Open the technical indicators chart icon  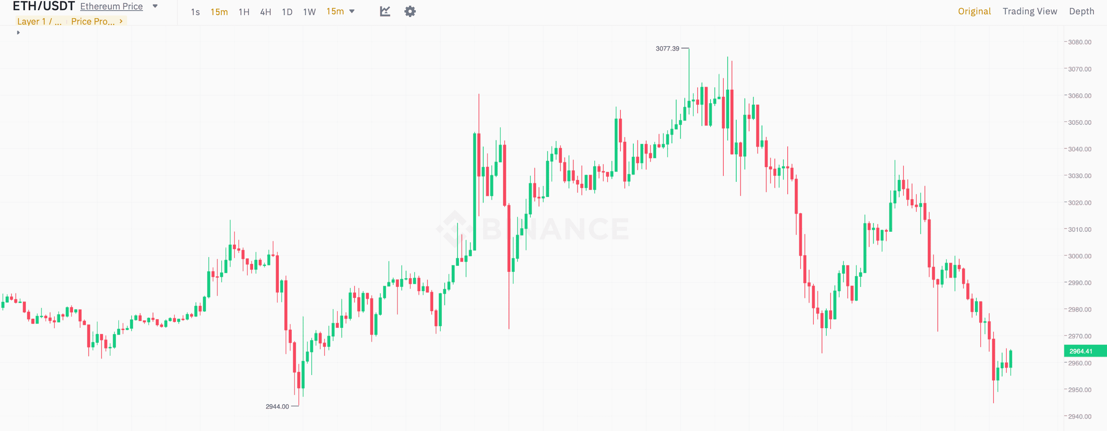pos(385,12)
